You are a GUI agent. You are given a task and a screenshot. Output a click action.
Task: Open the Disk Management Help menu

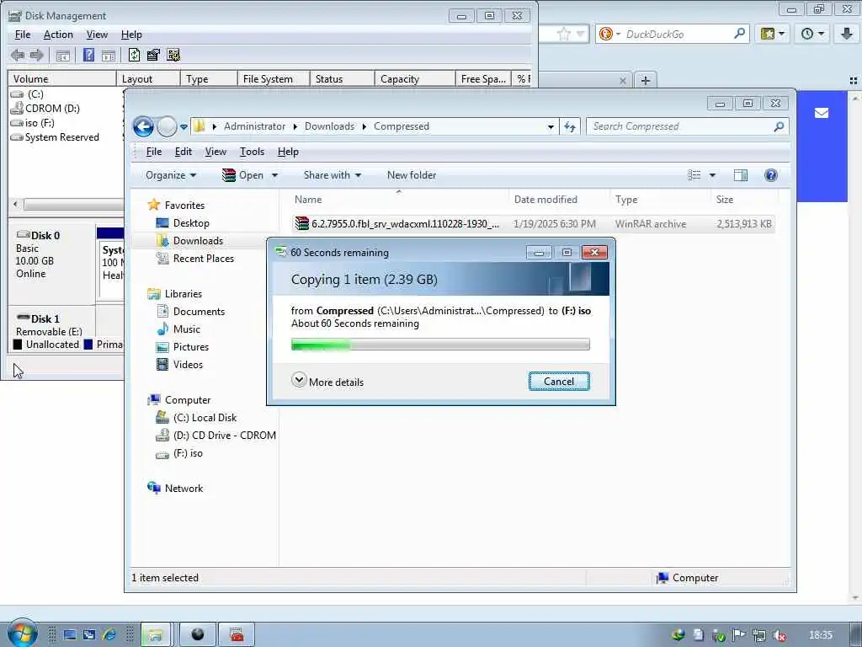point(131,34)
